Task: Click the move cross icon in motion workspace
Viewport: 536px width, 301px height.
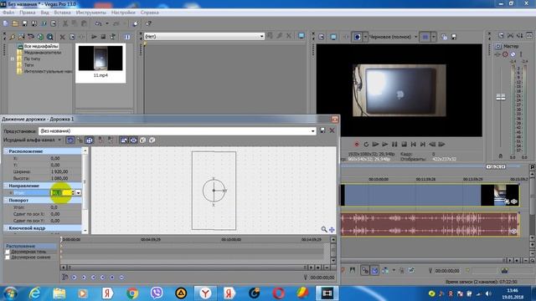Action: (x=332, y=230)
